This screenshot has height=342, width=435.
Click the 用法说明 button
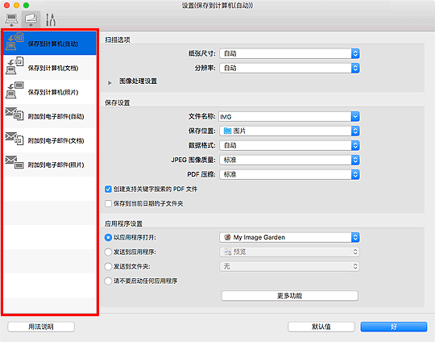[41, 327]
